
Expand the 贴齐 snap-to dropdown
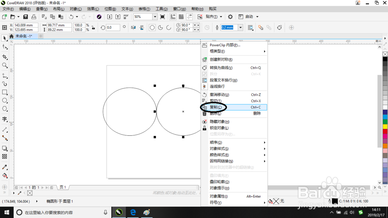[x=221, y=17]
